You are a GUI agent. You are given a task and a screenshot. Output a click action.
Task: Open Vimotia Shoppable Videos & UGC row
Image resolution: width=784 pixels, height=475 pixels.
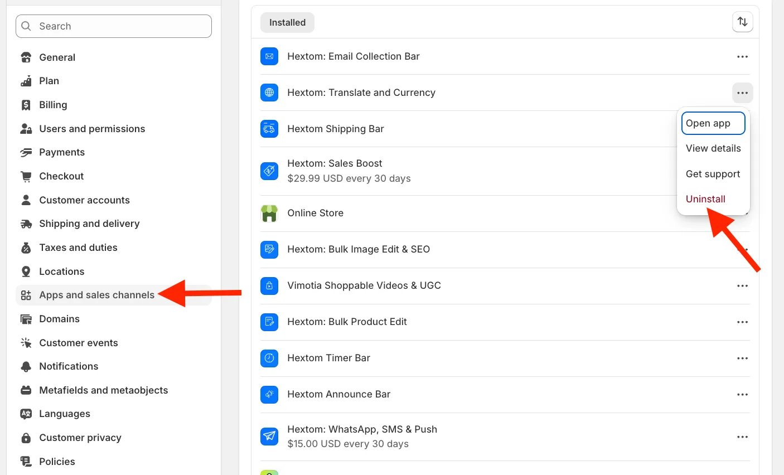505,285
